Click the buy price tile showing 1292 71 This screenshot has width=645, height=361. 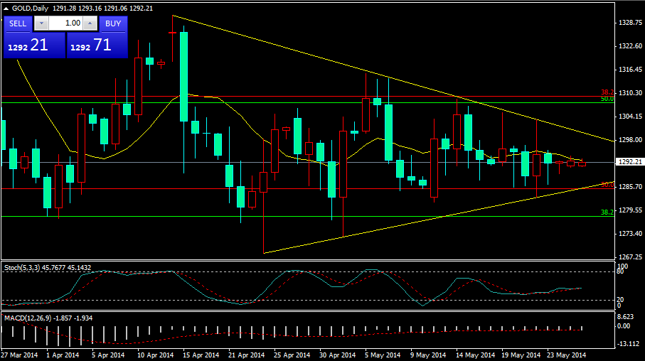click(97, 45)
